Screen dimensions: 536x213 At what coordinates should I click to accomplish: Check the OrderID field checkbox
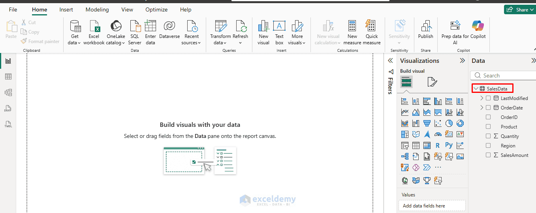pyautogui.click(x=488, y=117)
